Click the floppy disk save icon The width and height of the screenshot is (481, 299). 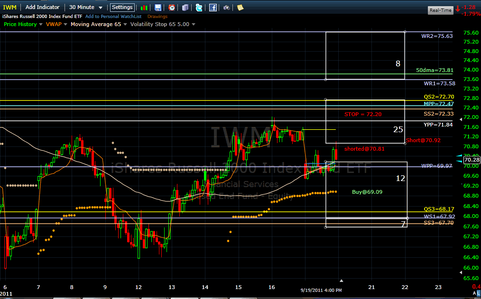[157, 8]
